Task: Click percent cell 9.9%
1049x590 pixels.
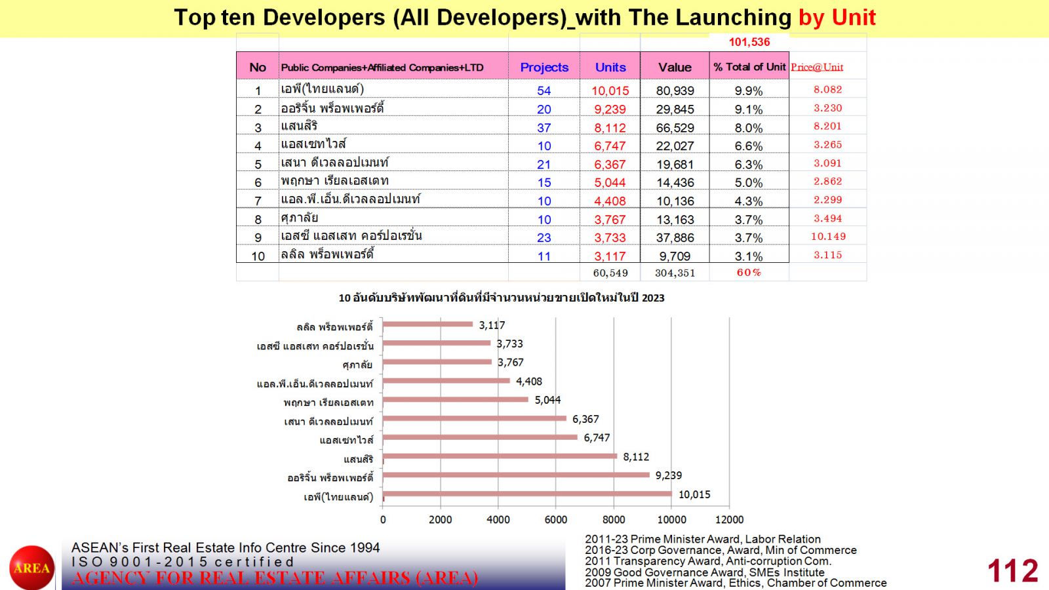Action: (749, 90)
